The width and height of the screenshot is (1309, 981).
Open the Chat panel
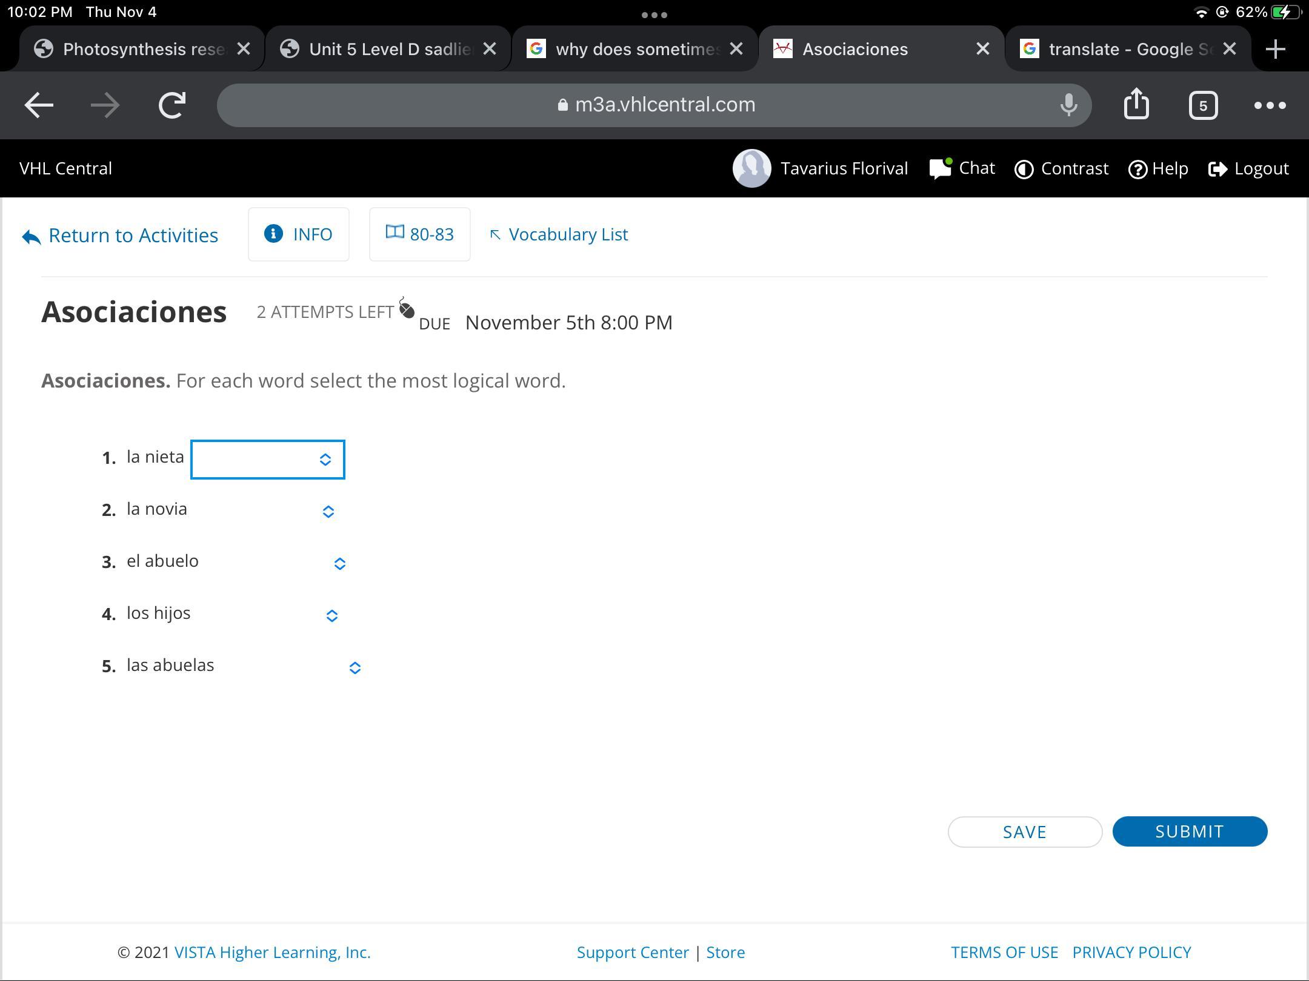[x=962, y=168]
